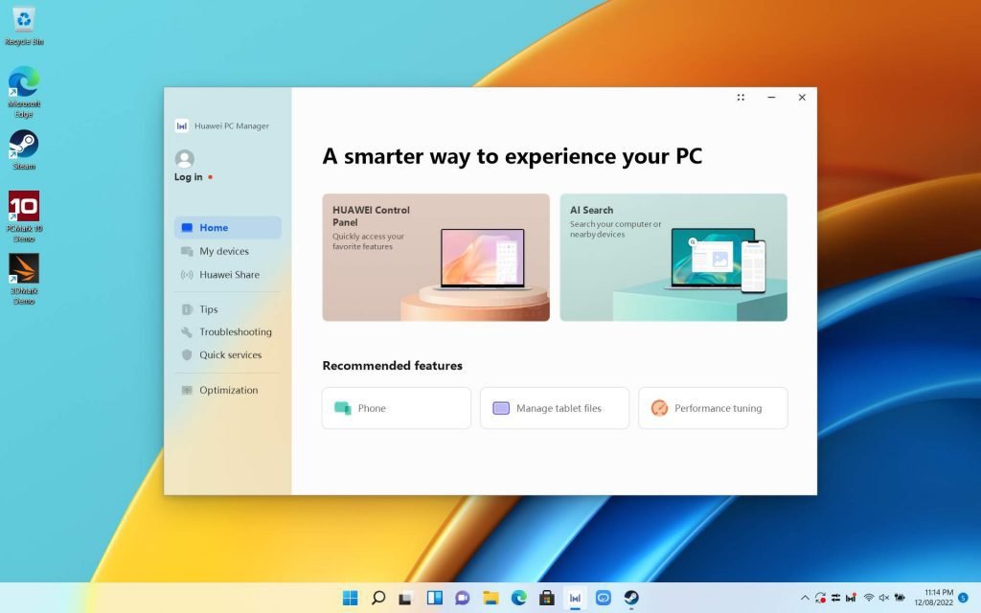981x613 pixels.
Task: Click the muted volume tray icon
Action: (884, 598)
